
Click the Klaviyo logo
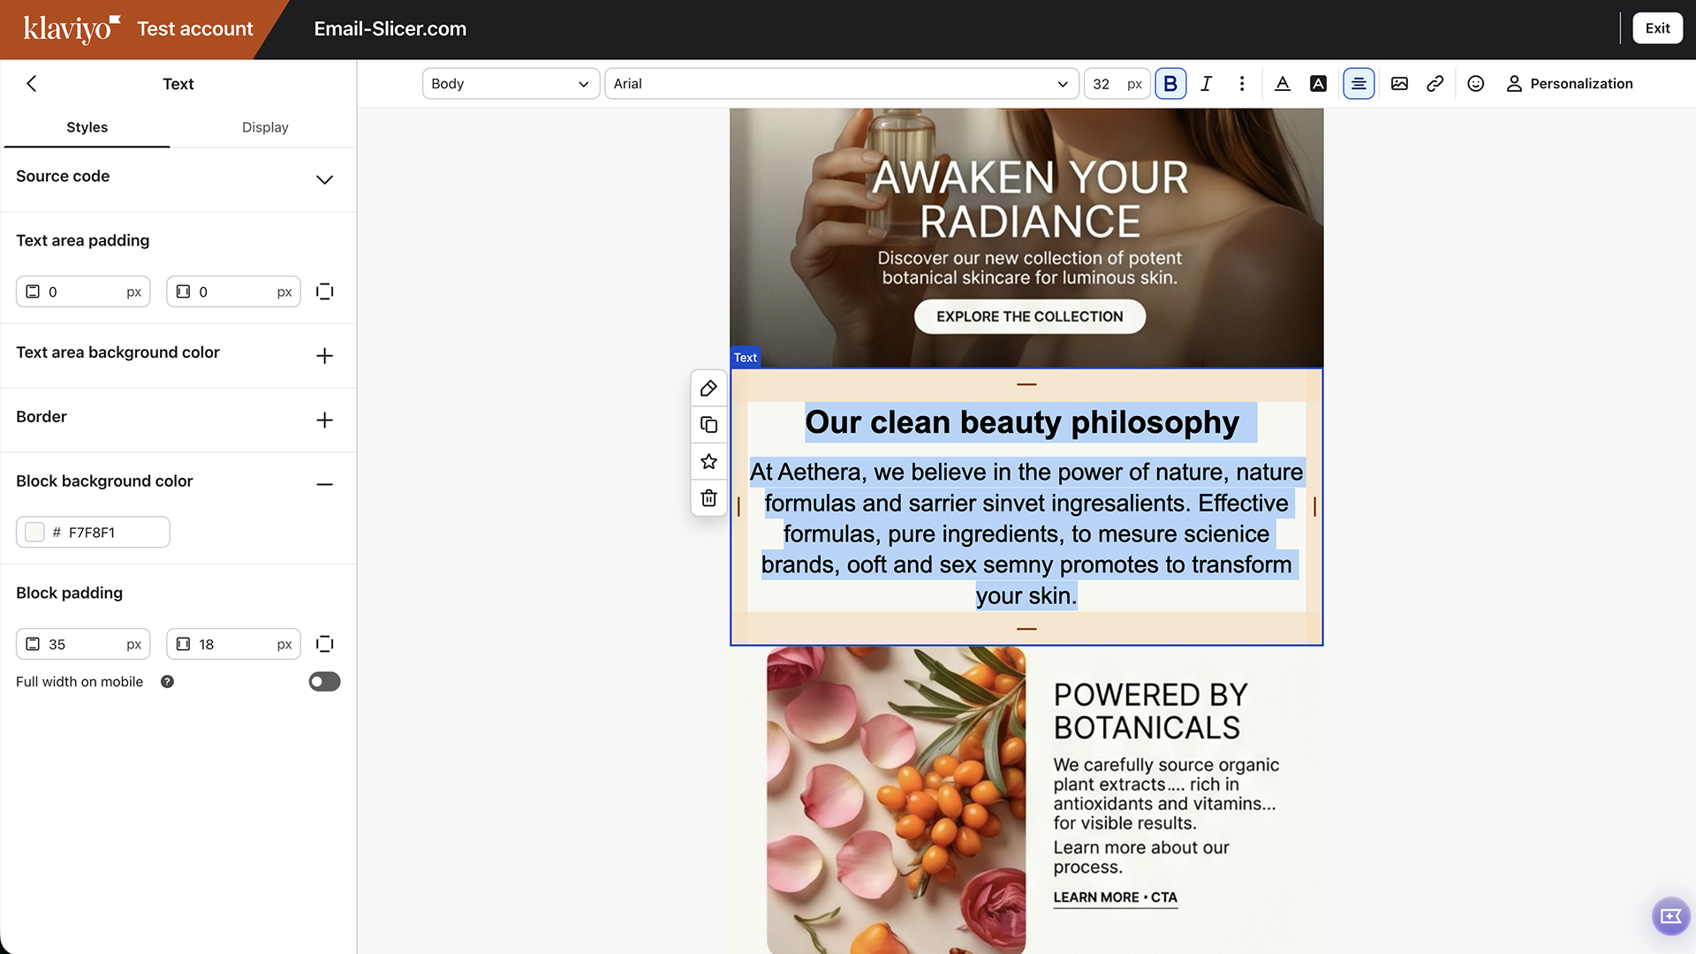(x=71, y=28)
